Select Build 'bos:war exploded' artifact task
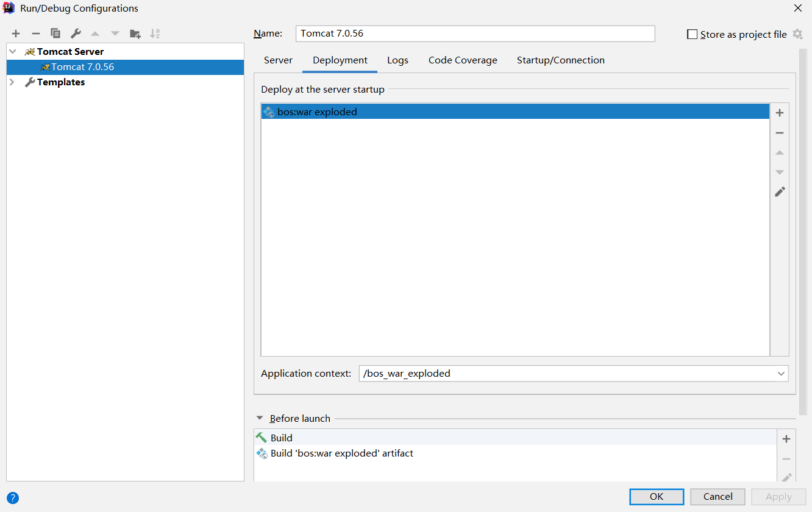This screenshot has height=512, width=812. [515, 453]
